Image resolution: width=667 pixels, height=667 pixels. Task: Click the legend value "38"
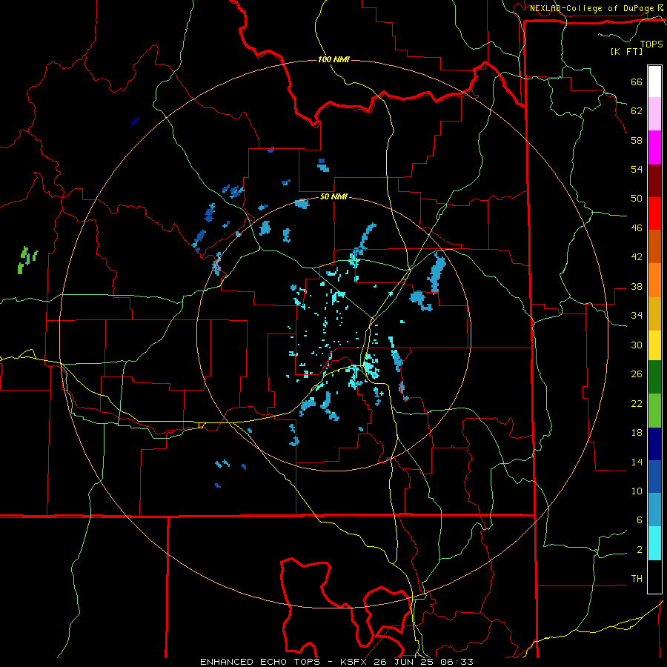tap(637, 287)
